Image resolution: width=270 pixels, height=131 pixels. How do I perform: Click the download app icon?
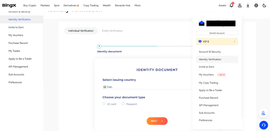(248, 6)
